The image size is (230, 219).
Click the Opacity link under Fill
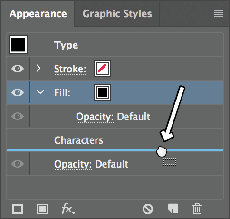click(x=95, y=117)
